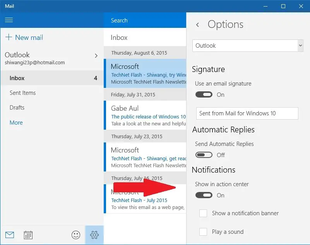This screenshot has width=310, height=245.
Task: Go back using the Options back arrow
Action: click(197, 25)
